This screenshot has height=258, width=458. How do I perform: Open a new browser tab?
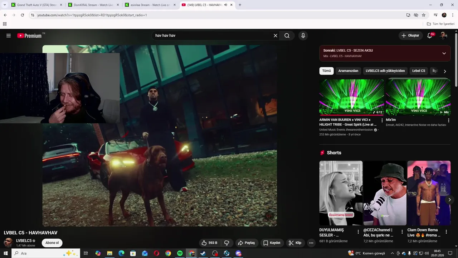(x=240, y=5)
